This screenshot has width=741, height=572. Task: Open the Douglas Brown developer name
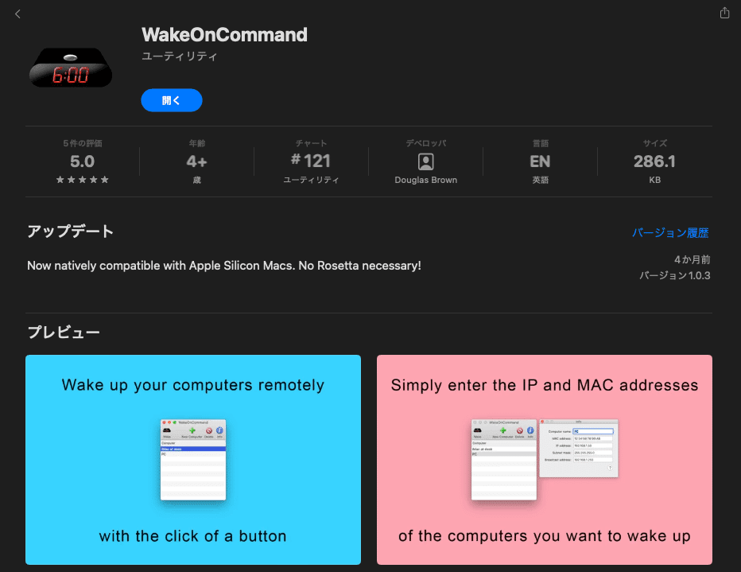tap(426, 180)
